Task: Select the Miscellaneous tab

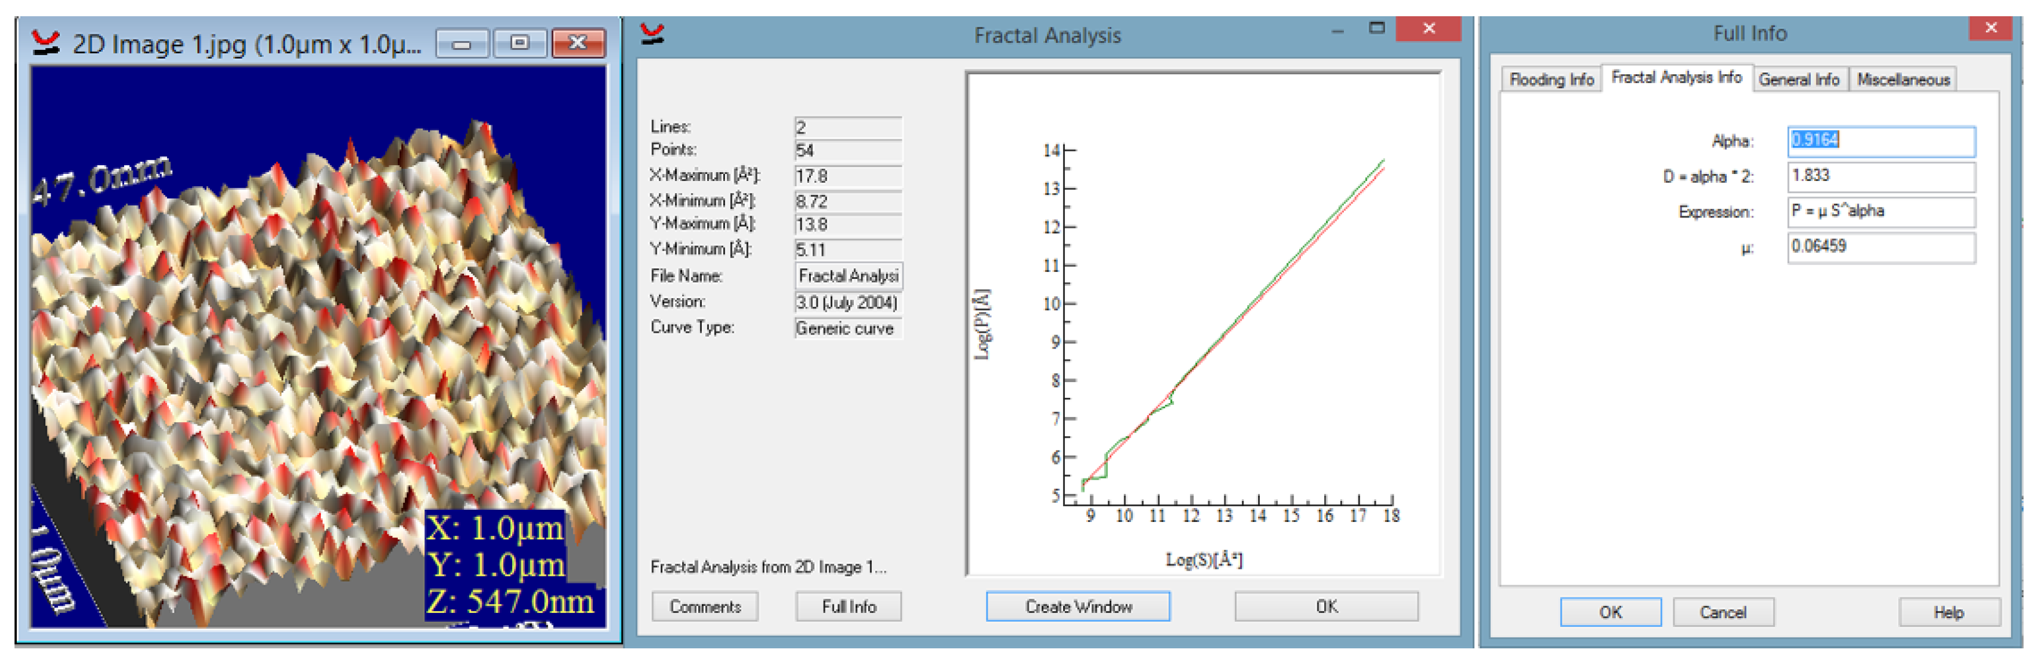Action: click(x=1904, y=80)
